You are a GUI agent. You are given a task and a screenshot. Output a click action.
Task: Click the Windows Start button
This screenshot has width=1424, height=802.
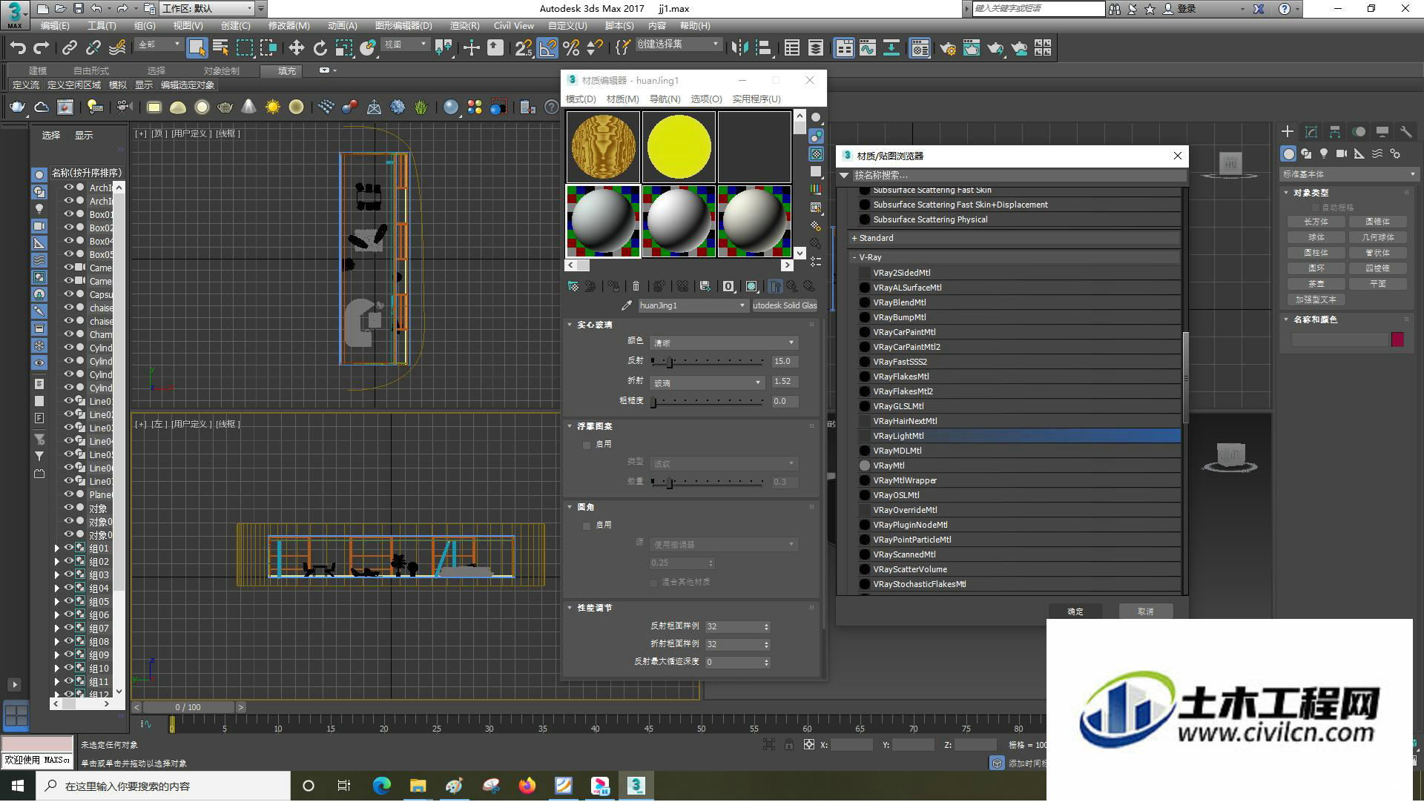tap(18, 786)
